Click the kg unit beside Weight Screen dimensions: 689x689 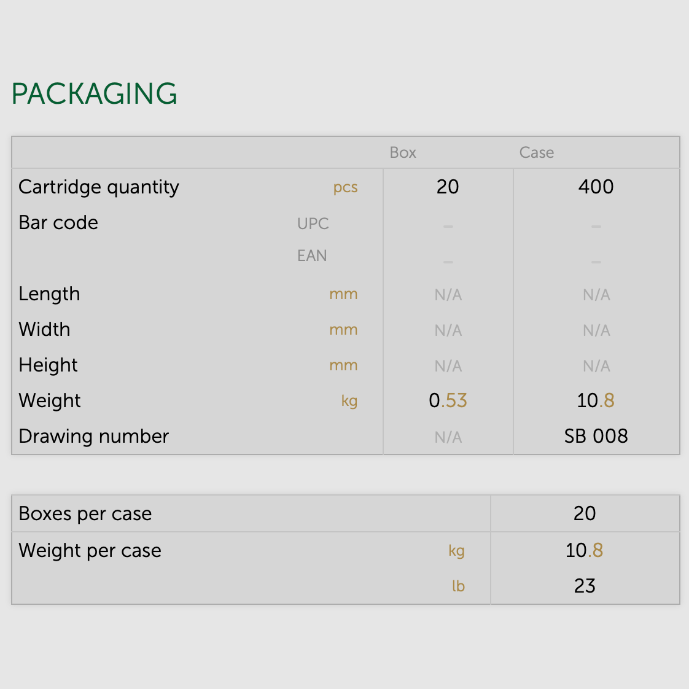point(349,402)
